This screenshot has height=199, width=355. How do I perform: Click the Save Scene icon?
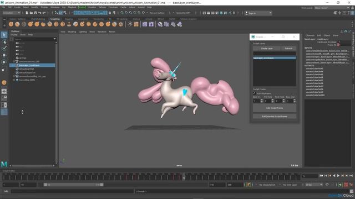35,13
